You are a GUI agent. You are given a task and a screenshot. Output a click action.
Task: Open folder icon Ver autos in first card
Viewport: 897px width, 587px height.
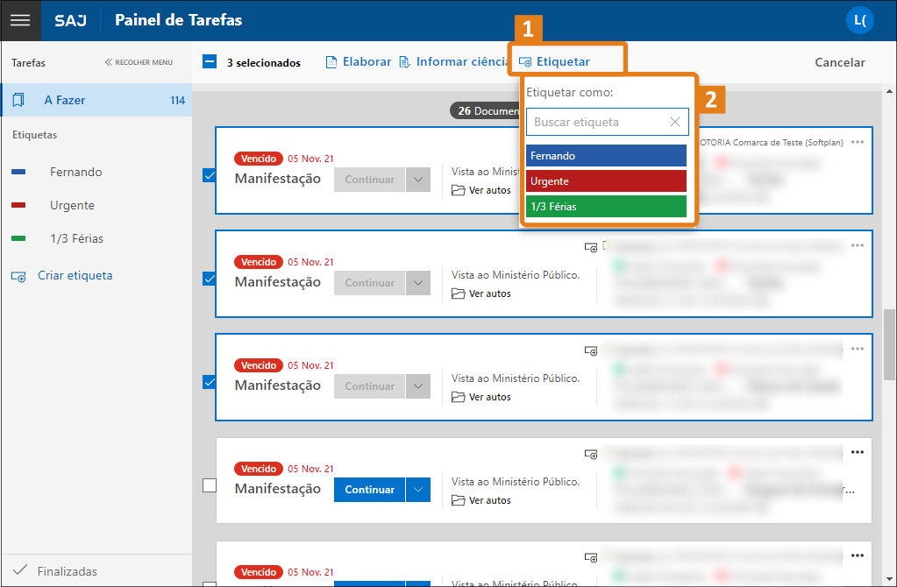[x=459, y=190]
